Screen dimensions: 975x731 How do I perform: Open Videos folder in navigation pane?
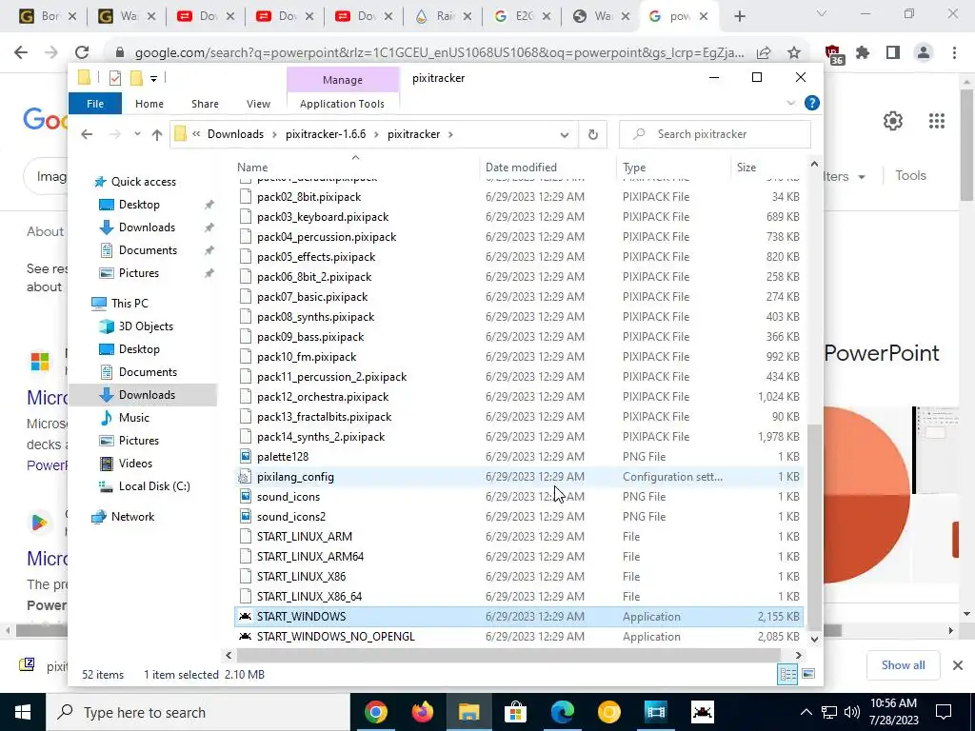(x=135, y=464)
